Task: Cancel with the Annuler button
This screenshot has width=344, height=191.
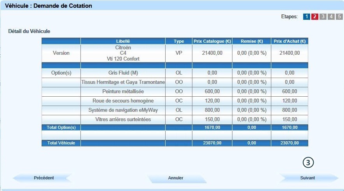Action: 176,178
